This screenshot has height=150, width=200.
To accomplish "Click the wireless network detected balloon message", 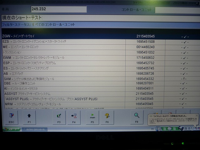I will tap(173, 120).
